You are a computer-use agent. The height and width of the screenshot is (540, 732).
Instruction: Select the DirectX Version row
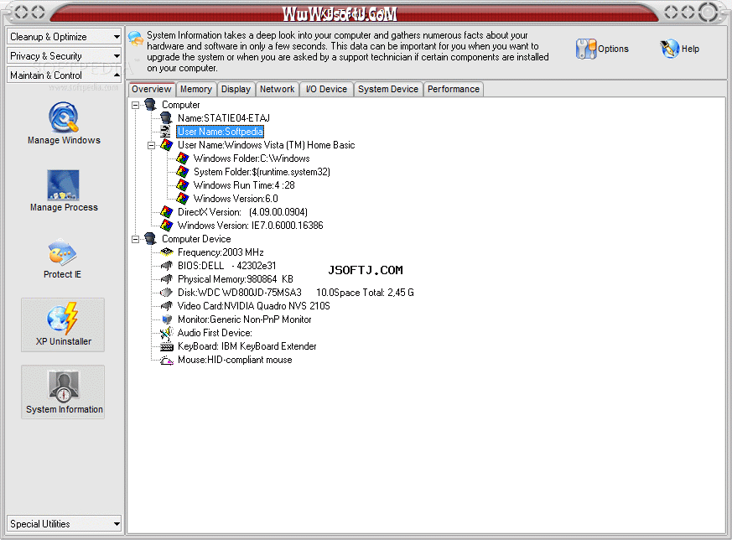[242, 212]
